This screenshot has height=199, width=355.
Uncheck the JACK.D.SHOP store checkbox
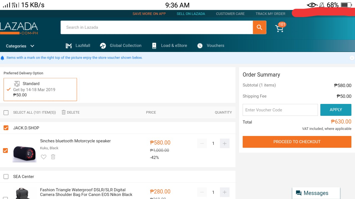6,128
